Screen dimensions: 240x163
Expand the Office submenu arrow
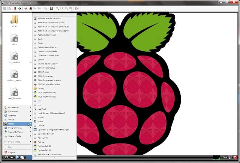[x=30, y=119]
